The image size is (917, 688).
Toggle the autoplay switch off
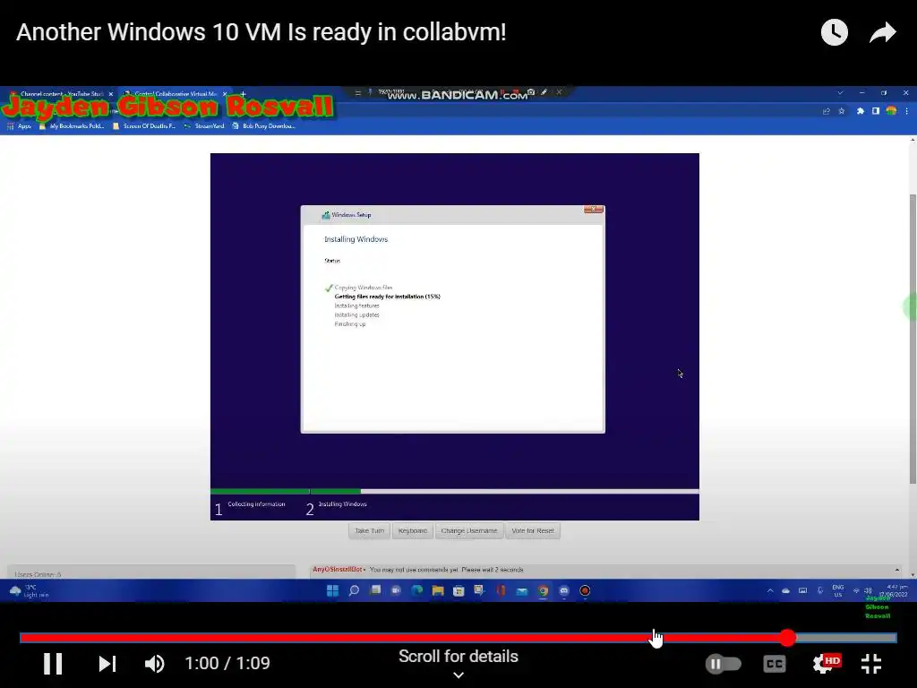click(724, 664)
